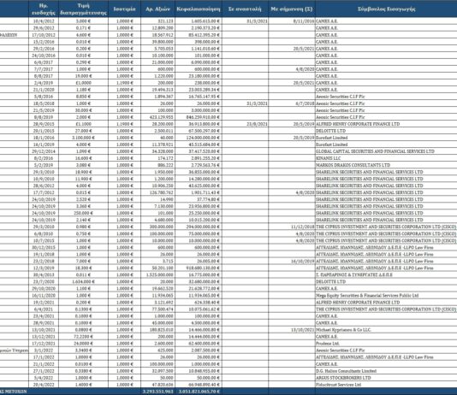Select the 'Ισοτιμία' header cell
Image resolution: width=457 pixels, height=395 pixels.
[x=124, y=9]
